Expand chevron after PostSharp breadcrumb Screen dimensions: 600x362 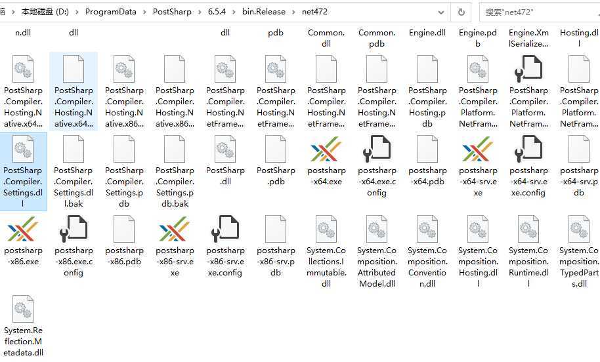point(200,12)
